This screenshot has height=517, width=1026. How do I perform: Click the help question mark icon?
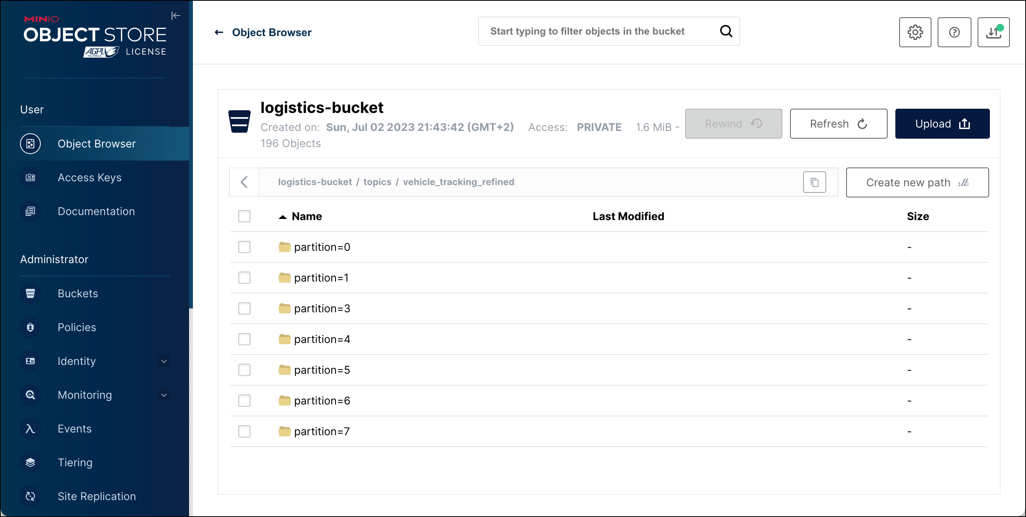[x=954, y=32]
